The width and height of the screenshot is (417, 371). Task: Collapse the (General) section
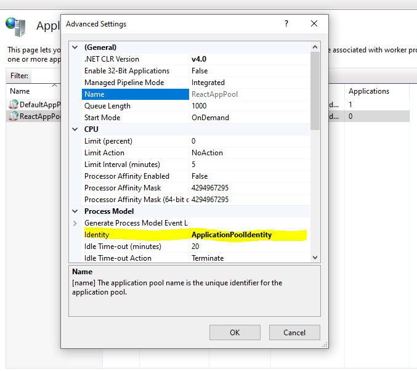click(x=76, y=47)
